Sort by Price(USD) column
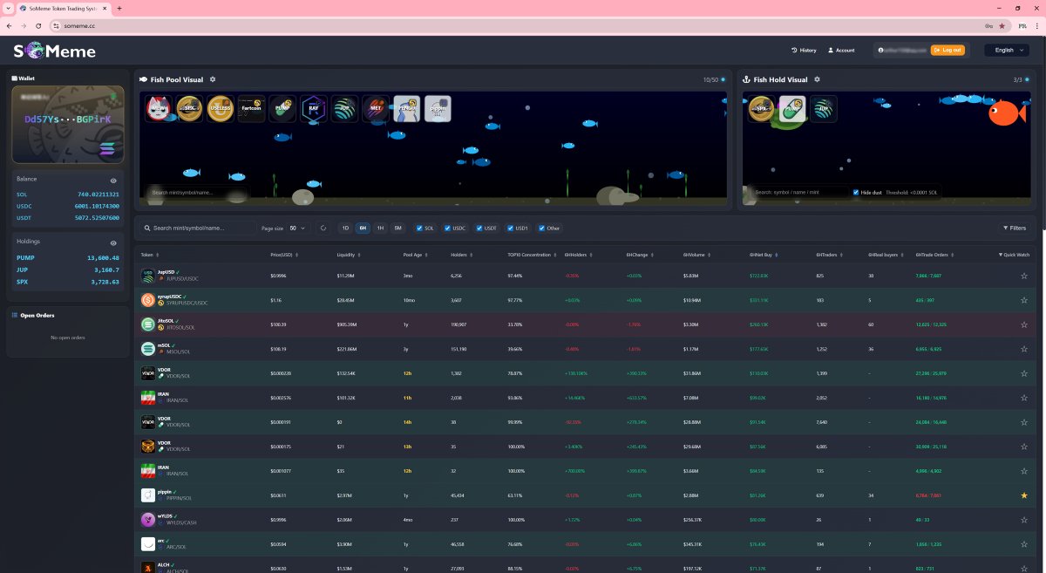The width and height of the screenshot is (1046, 573). (285, 255)
